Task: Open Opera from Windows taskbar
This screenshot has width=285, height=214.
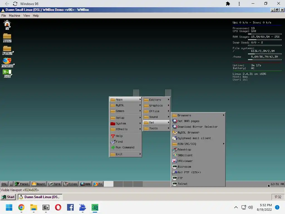Action: coord(58,207)
